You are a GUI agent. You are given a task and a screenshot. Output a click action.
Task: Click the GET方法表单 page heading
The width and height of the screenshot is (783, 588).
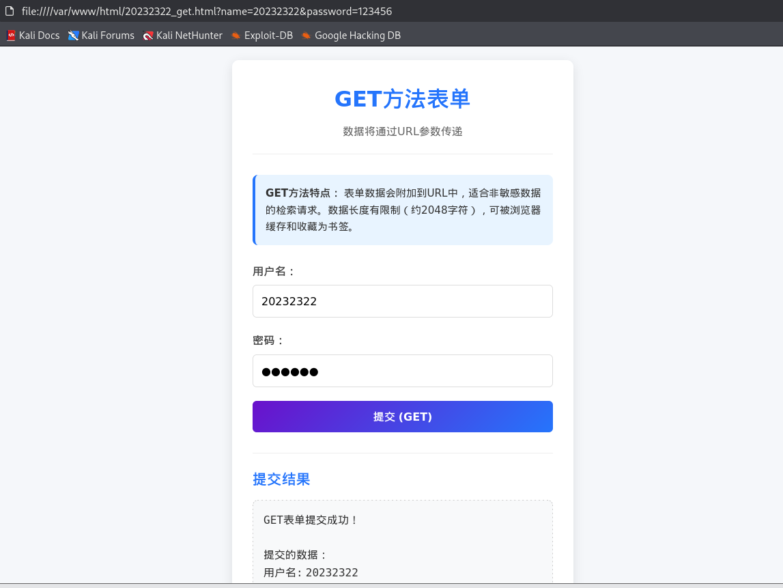click(x=402, y=99)
